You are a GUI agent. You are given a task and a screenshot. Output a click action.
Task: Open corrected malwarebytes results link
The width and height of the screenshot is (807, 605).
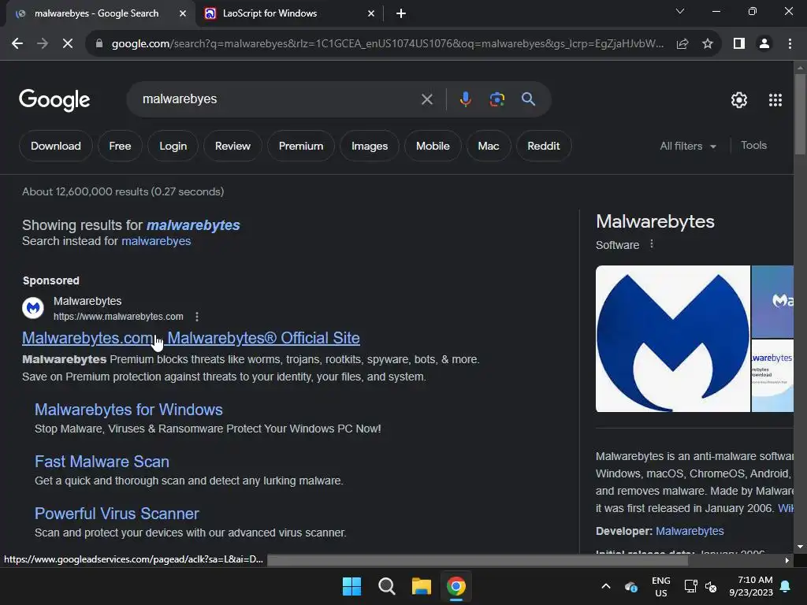[x=193, y=225]
